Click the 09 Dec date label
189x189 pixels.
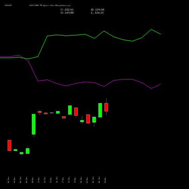pos(33,180)
